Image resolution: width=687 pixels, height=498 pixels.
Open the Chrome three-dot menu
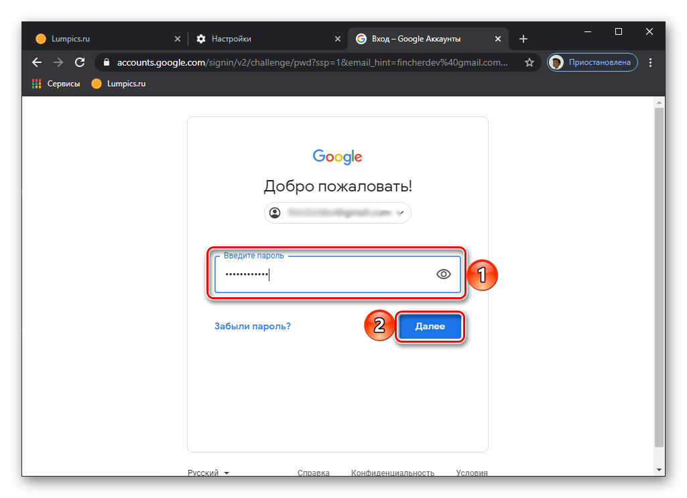click(x=651, y=62)
